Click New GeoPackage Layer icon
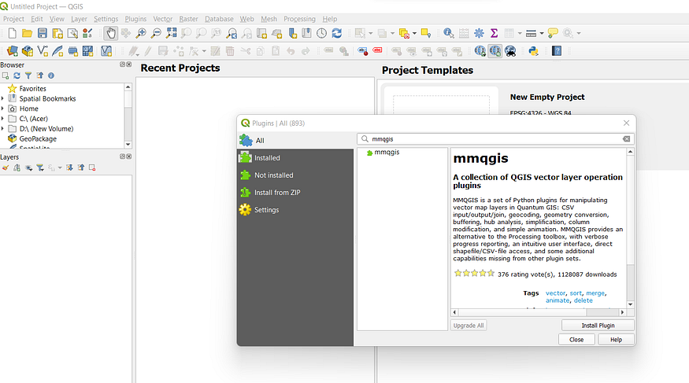Image resolution: width=689 pixels, height=383 pixels. tap(28, 51)
